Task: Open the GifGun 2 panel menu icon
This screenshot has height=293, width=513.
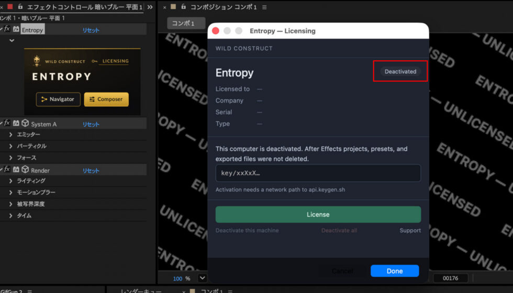Action: (30, 291)
